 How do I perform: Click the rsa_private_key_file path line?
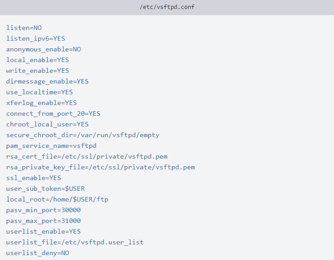pyautogui.click(x=101, y=167)
